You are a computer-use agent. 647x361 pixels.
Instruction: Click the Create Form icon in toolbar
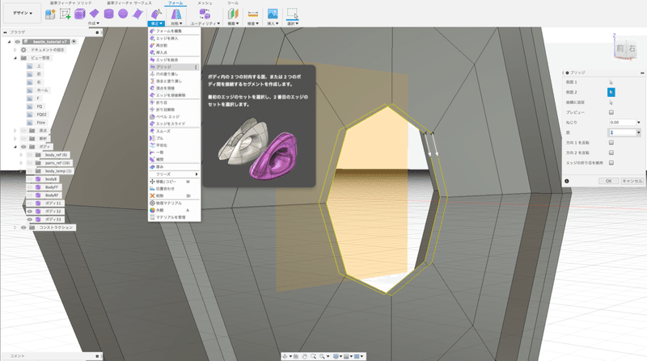50,14
